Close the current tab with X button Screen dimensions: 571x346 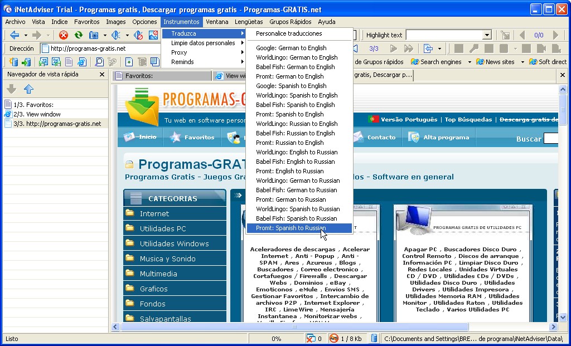tap(563, 75)
